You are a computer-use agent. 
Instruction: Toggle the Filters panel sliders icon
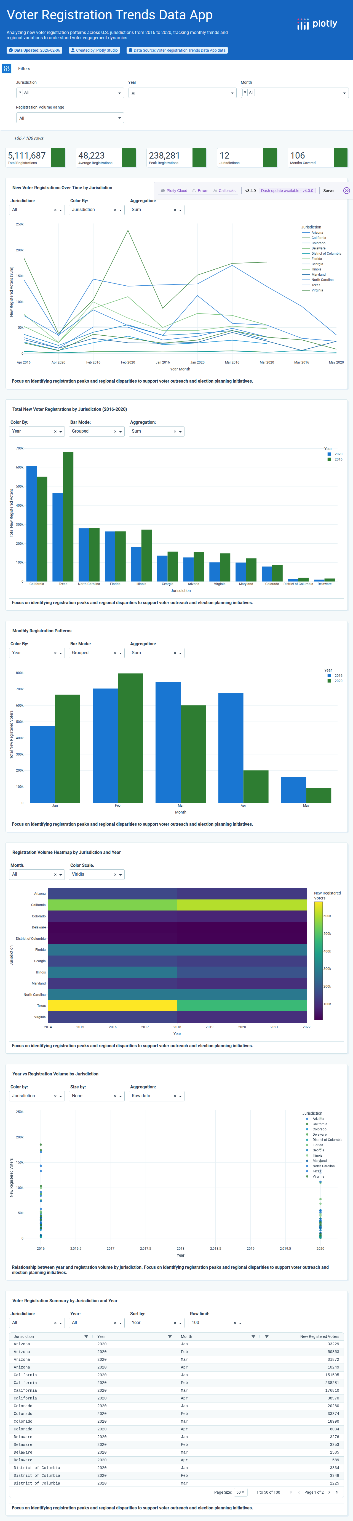(7, 69)
